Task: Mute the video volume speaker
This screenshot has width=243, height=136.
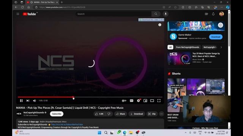Action: click(x=35, y=101)
